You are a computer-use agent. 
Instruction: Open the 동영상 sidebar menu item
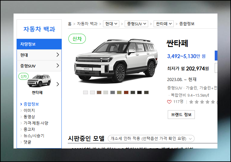click(x=29, y=117)
